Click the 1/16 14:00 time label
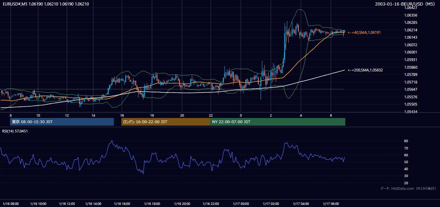 [x=93, y=204]
